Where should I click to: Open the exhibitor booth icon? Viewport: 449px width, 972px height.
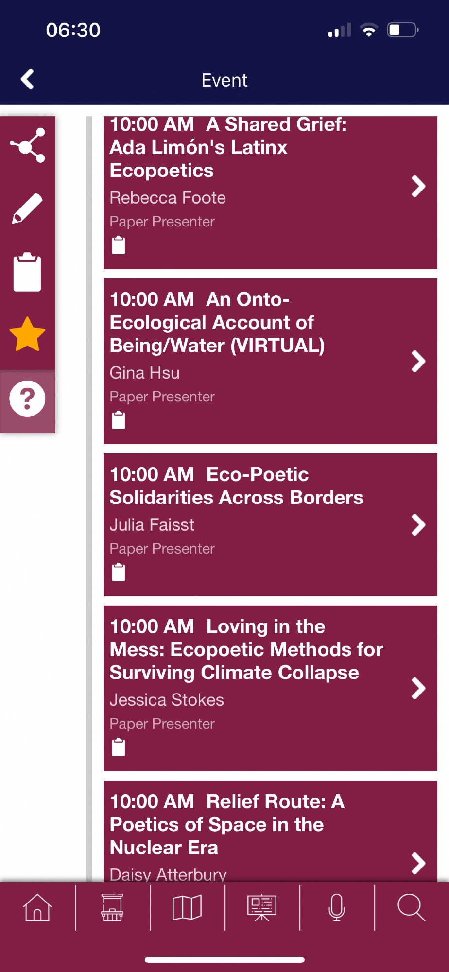pos(112,907)
